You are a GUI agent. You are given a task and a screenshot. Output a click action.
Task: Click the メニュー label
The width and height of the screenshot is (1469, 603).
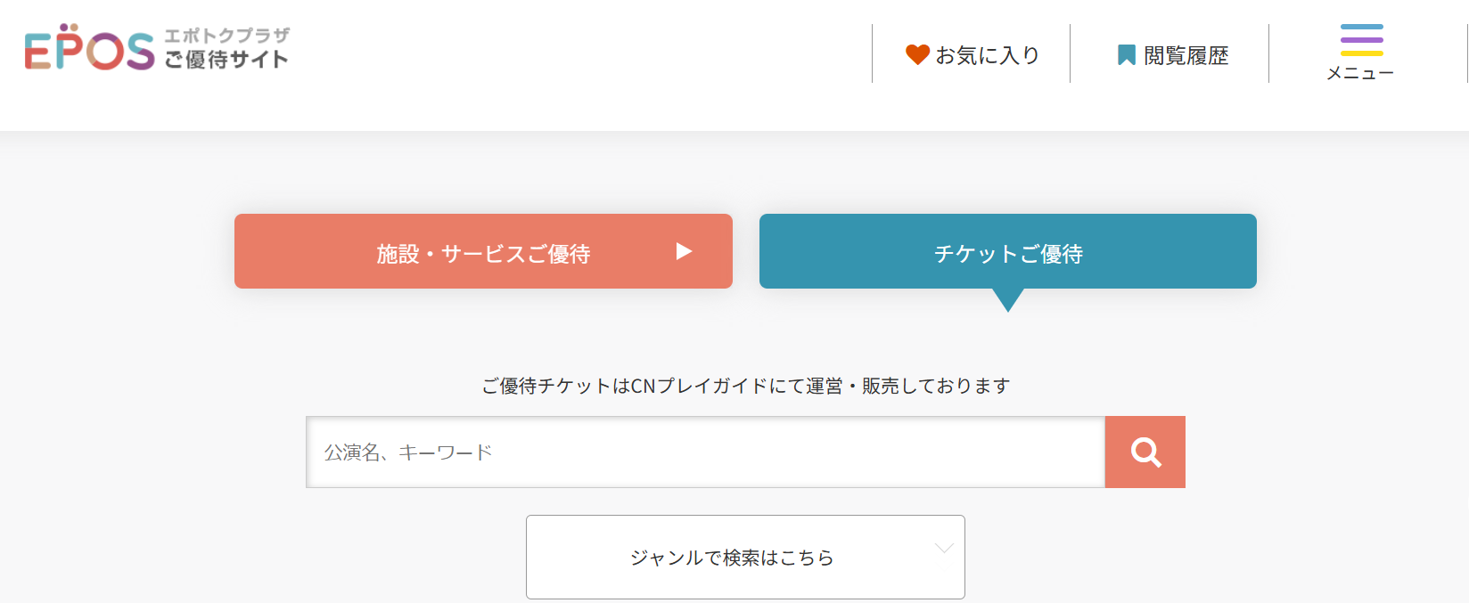coord(1360,73)
